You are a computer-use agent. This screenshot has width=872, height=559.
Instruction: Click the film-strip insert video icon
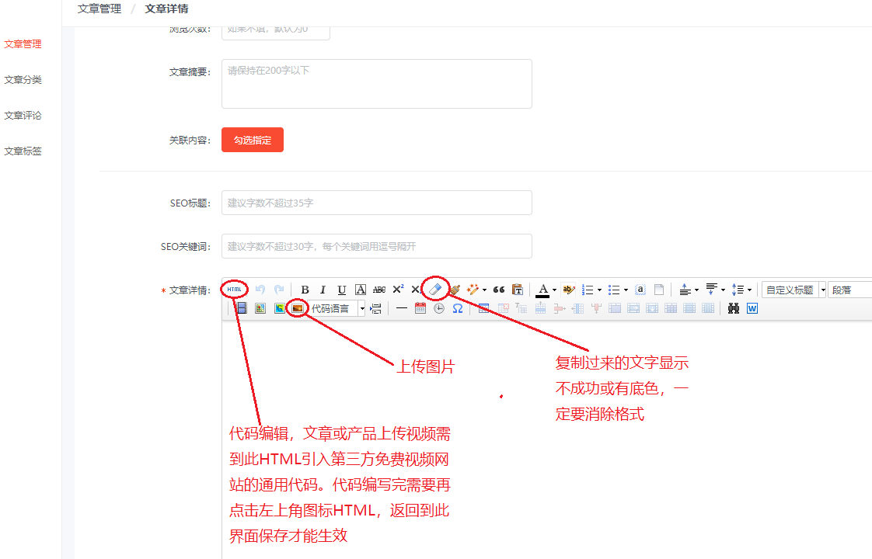pyautogui.click(x=242, y=308)
